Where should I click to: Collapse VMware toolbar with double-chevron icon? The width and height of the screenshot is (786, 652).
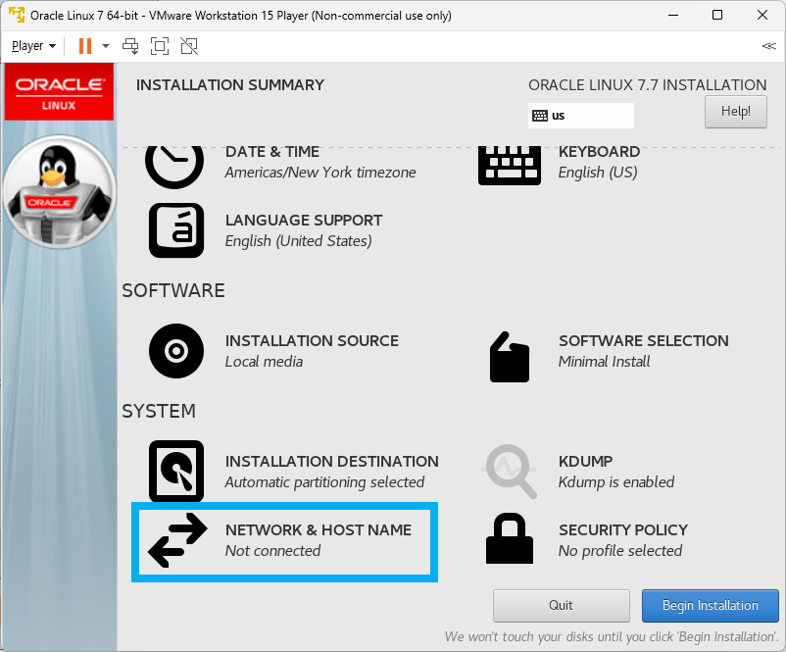pyautogui.click(x=768, y=46)
